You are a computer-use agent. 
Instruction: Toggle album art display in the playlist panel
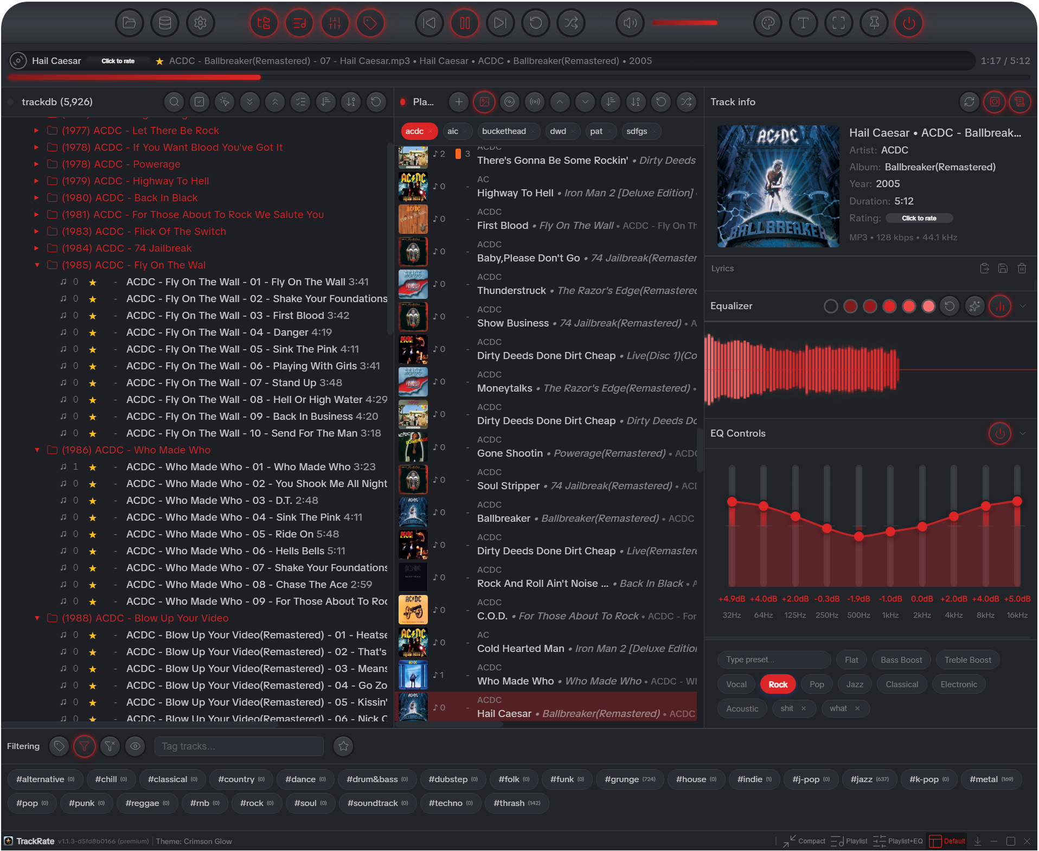(484, 102)
